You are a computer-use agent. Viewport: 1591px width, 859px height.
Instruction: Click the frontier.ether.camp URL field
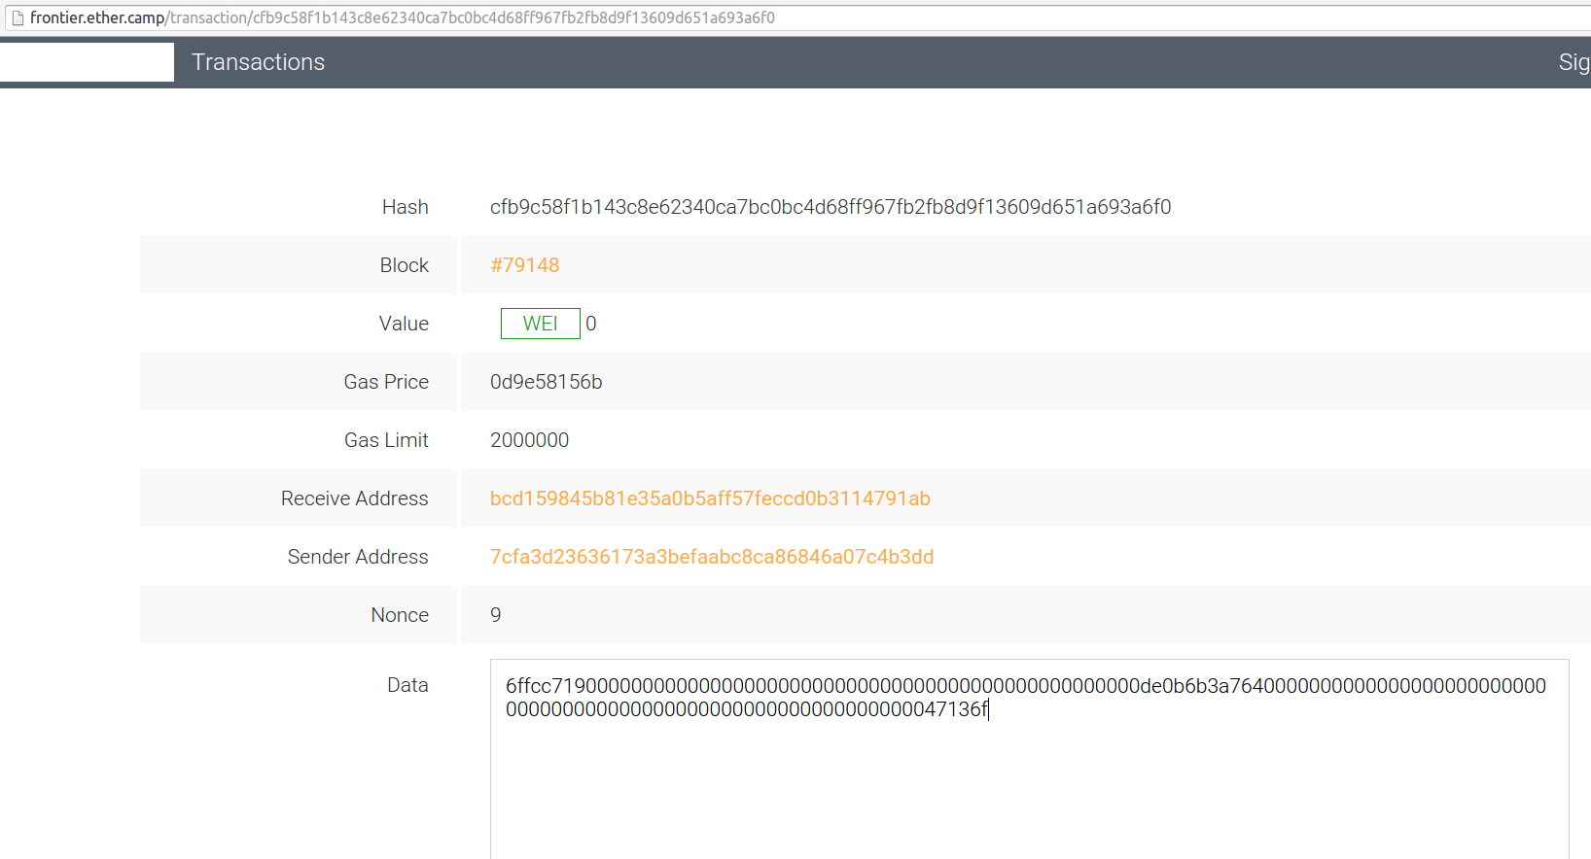(403, 17)
